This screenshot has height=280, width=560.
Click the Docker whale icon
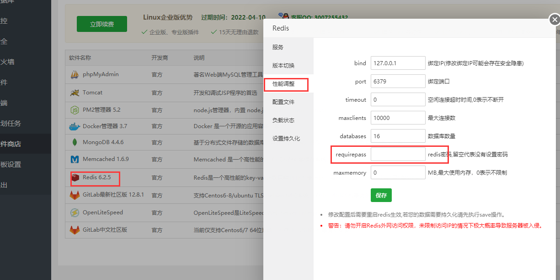pyautogui.click(x=75, y=126)
